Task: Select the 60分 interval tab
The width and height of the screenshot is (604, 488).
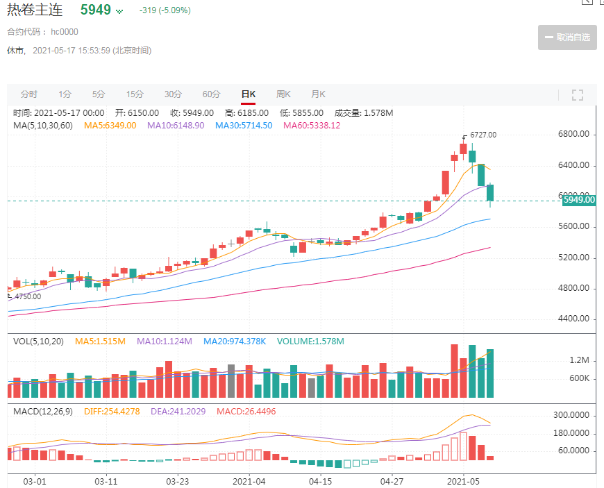Action: tap(212, 94)
